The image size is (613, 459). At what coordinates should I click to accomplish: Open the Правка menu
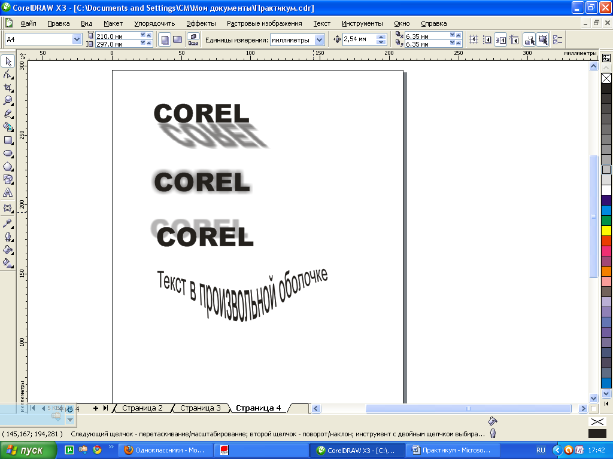58,23
